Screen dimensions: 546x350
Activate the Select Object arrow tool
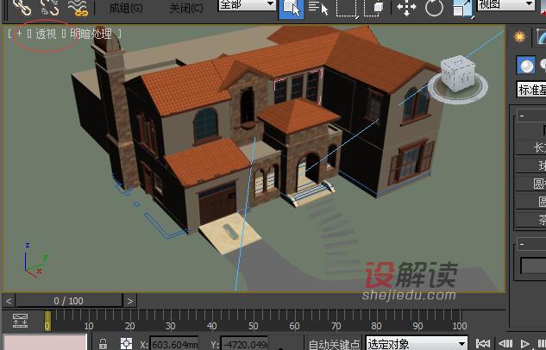click(292, 8)
